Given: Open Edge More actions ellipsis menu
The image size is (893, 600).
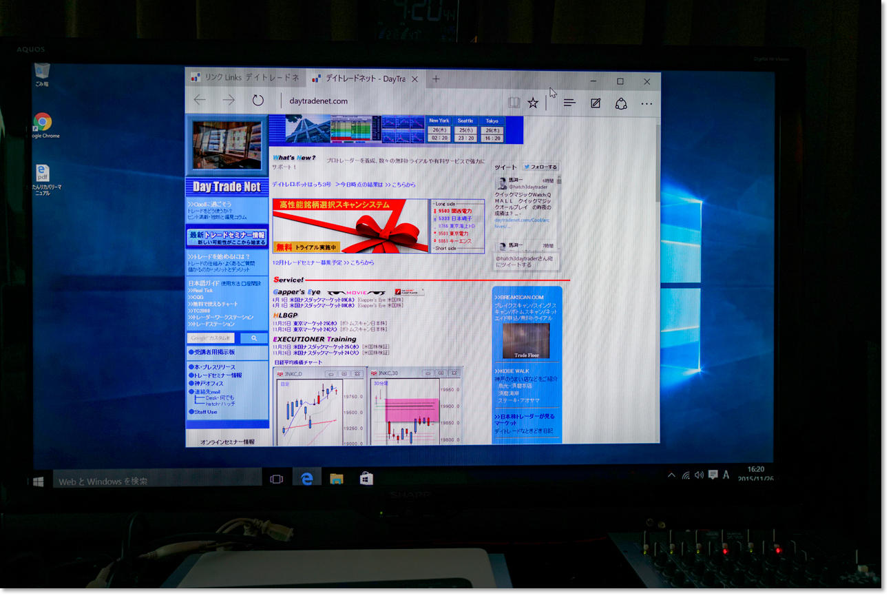Looking at the screenshot, I should pyautogui.click(x=647, y=103).
